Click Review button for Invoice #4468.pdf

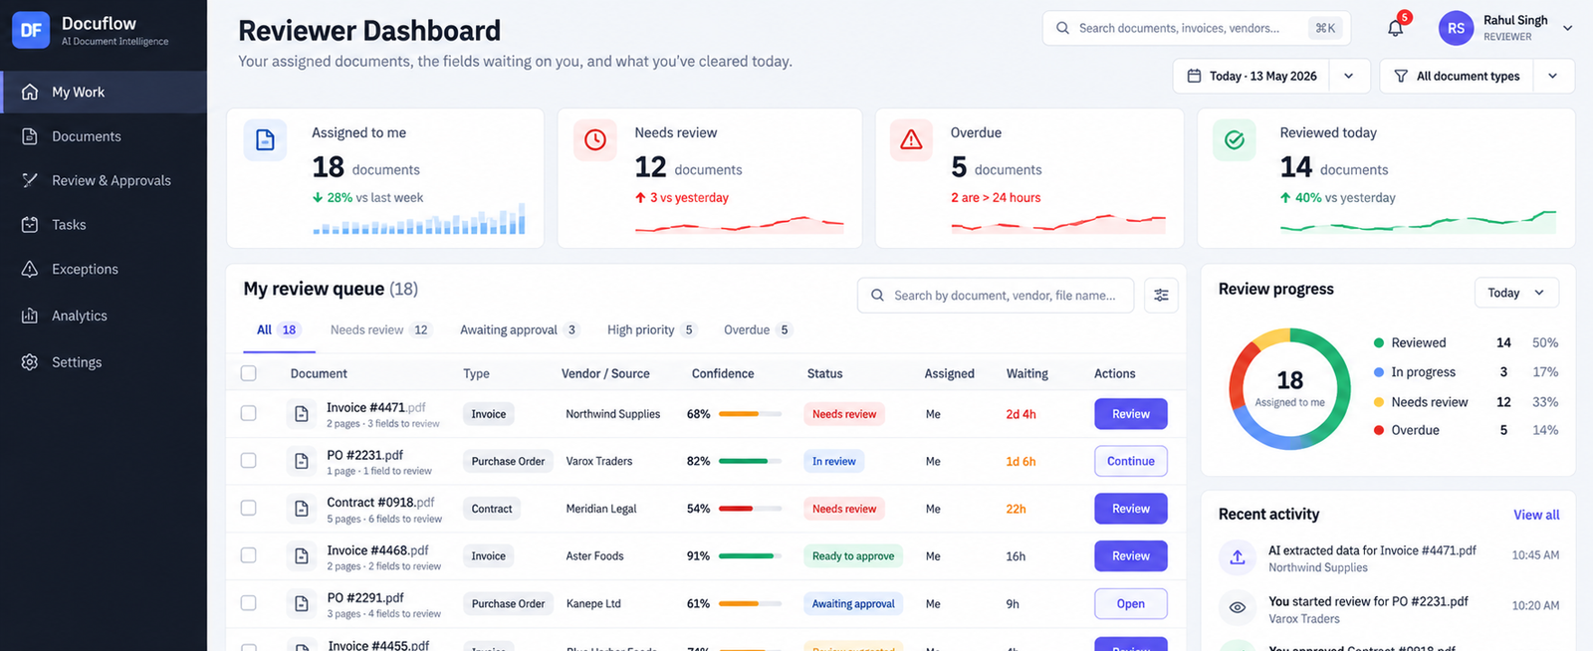point(1131,556)
